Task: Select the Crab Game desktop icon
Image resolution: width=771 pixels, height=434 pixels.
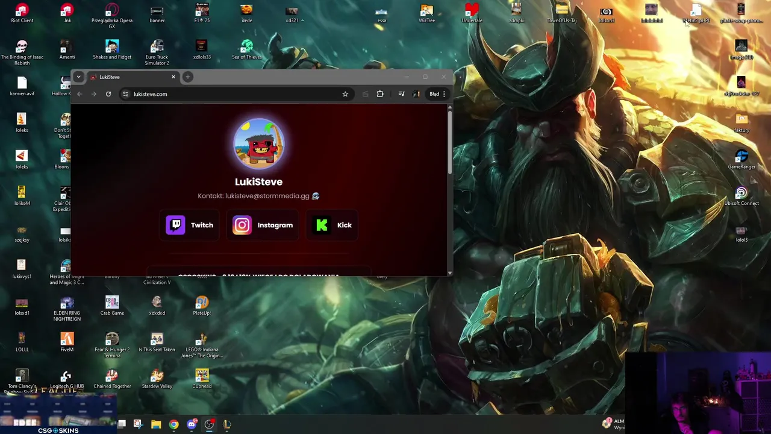Action: (111, 306)
